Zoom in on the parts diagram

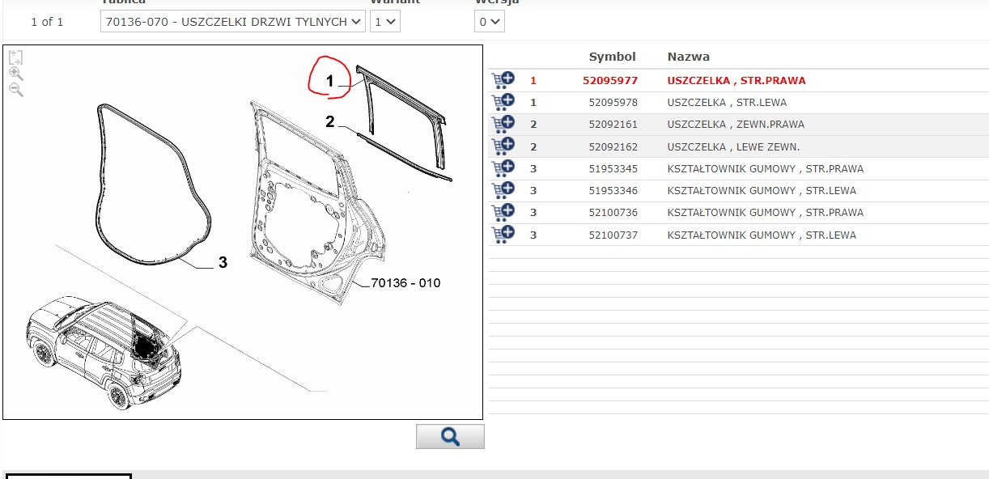(x=16, y=74)
